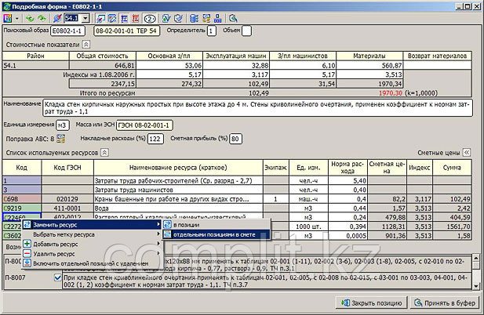Image resolution: width=484 pixels, height=315 pixels.
Task: Click the green checkmark chart toolbar icon
Action: click(x=166, y=19)
